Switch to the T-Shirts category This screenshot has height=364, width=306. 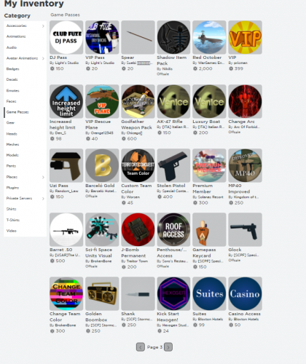click(13, 220)
